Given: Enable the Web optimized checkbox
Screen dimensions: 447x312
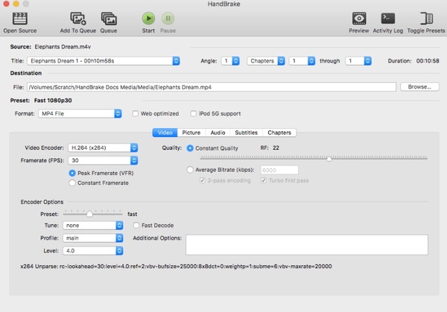Looking at the screenshot, I should [x=136, y=113].
